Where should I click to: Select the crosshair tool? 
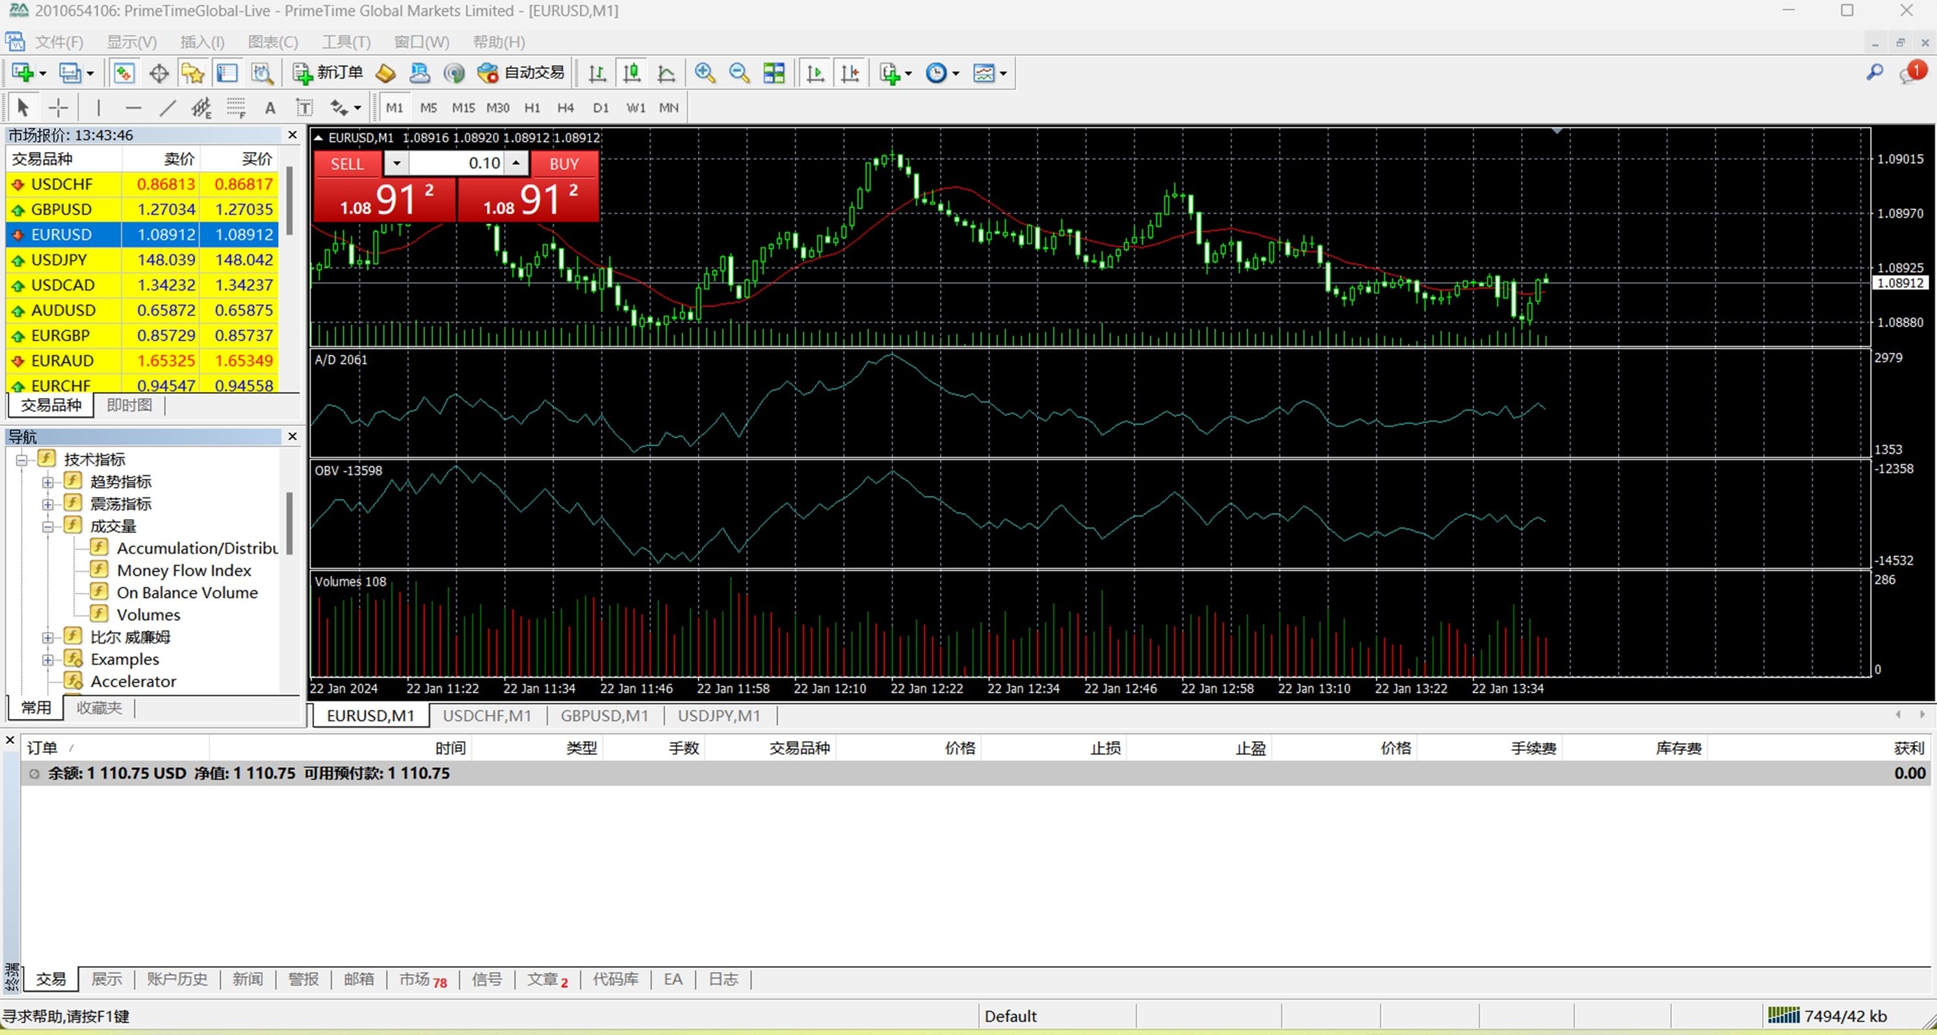click(x=58, y=107)
